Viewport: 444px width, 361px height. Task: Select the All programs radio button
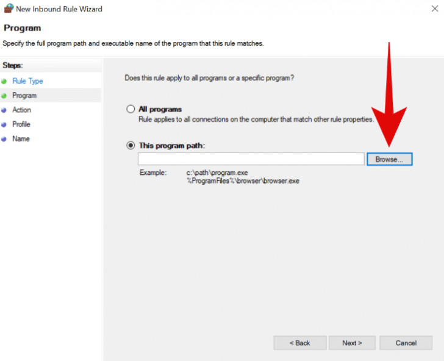[x=130, y=109]
